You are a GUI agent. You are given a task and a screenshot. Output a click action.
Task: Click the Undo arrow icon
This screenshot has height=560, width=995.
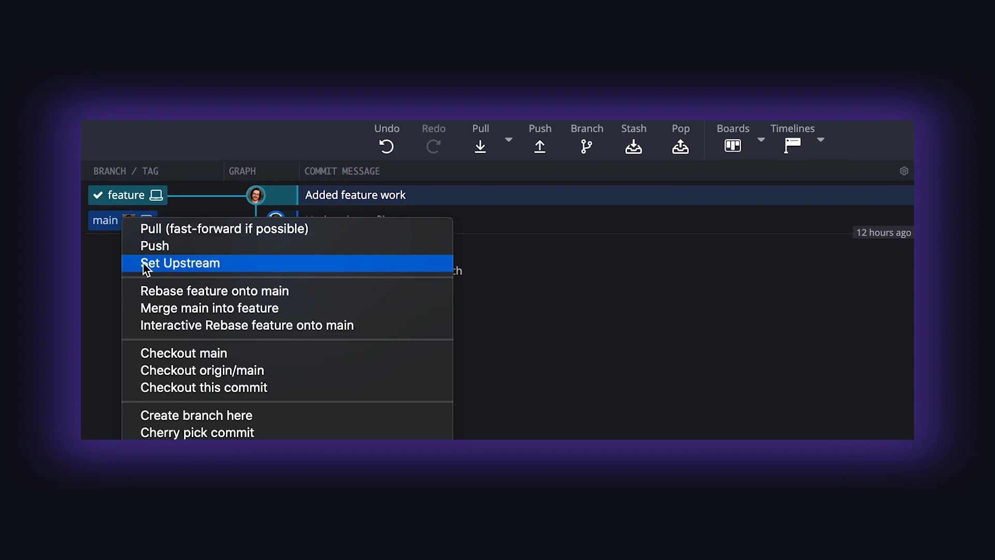387,147
